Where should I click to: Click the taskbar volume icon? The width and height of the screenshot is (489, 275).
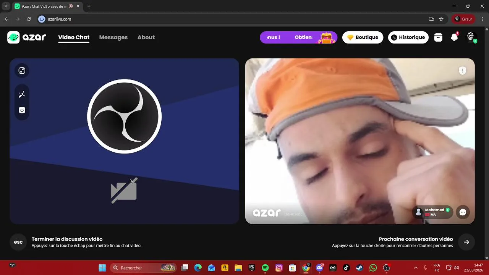456,268
